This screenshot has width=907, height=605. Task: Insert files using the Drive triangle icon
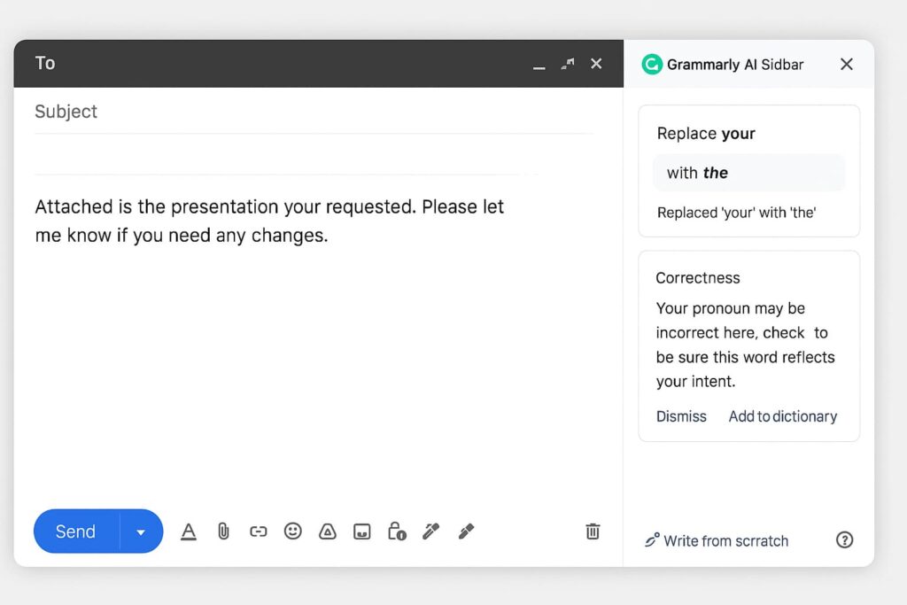[328, 531]
